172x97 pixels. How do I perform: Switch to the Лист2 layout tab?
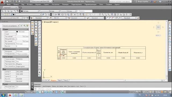[x=66, y=81]
